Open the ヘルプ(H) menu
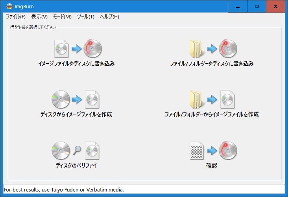Viewport: 288px width, 197px height. [x=109, y=17]
